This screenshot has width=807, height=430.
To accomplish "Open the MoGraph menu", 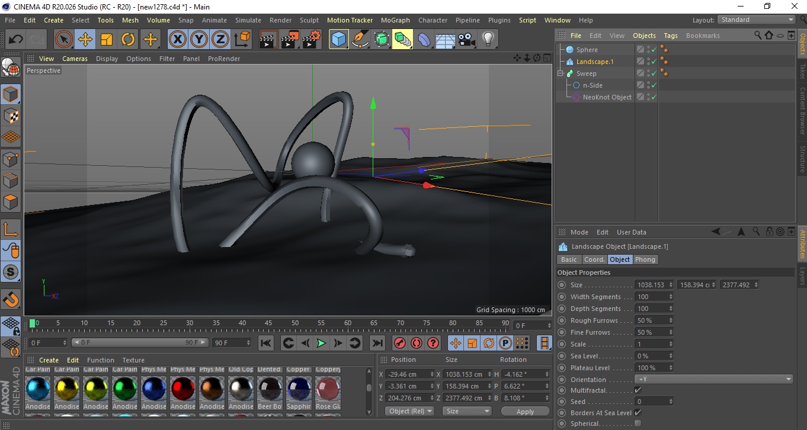I will (x=395, y=20).
